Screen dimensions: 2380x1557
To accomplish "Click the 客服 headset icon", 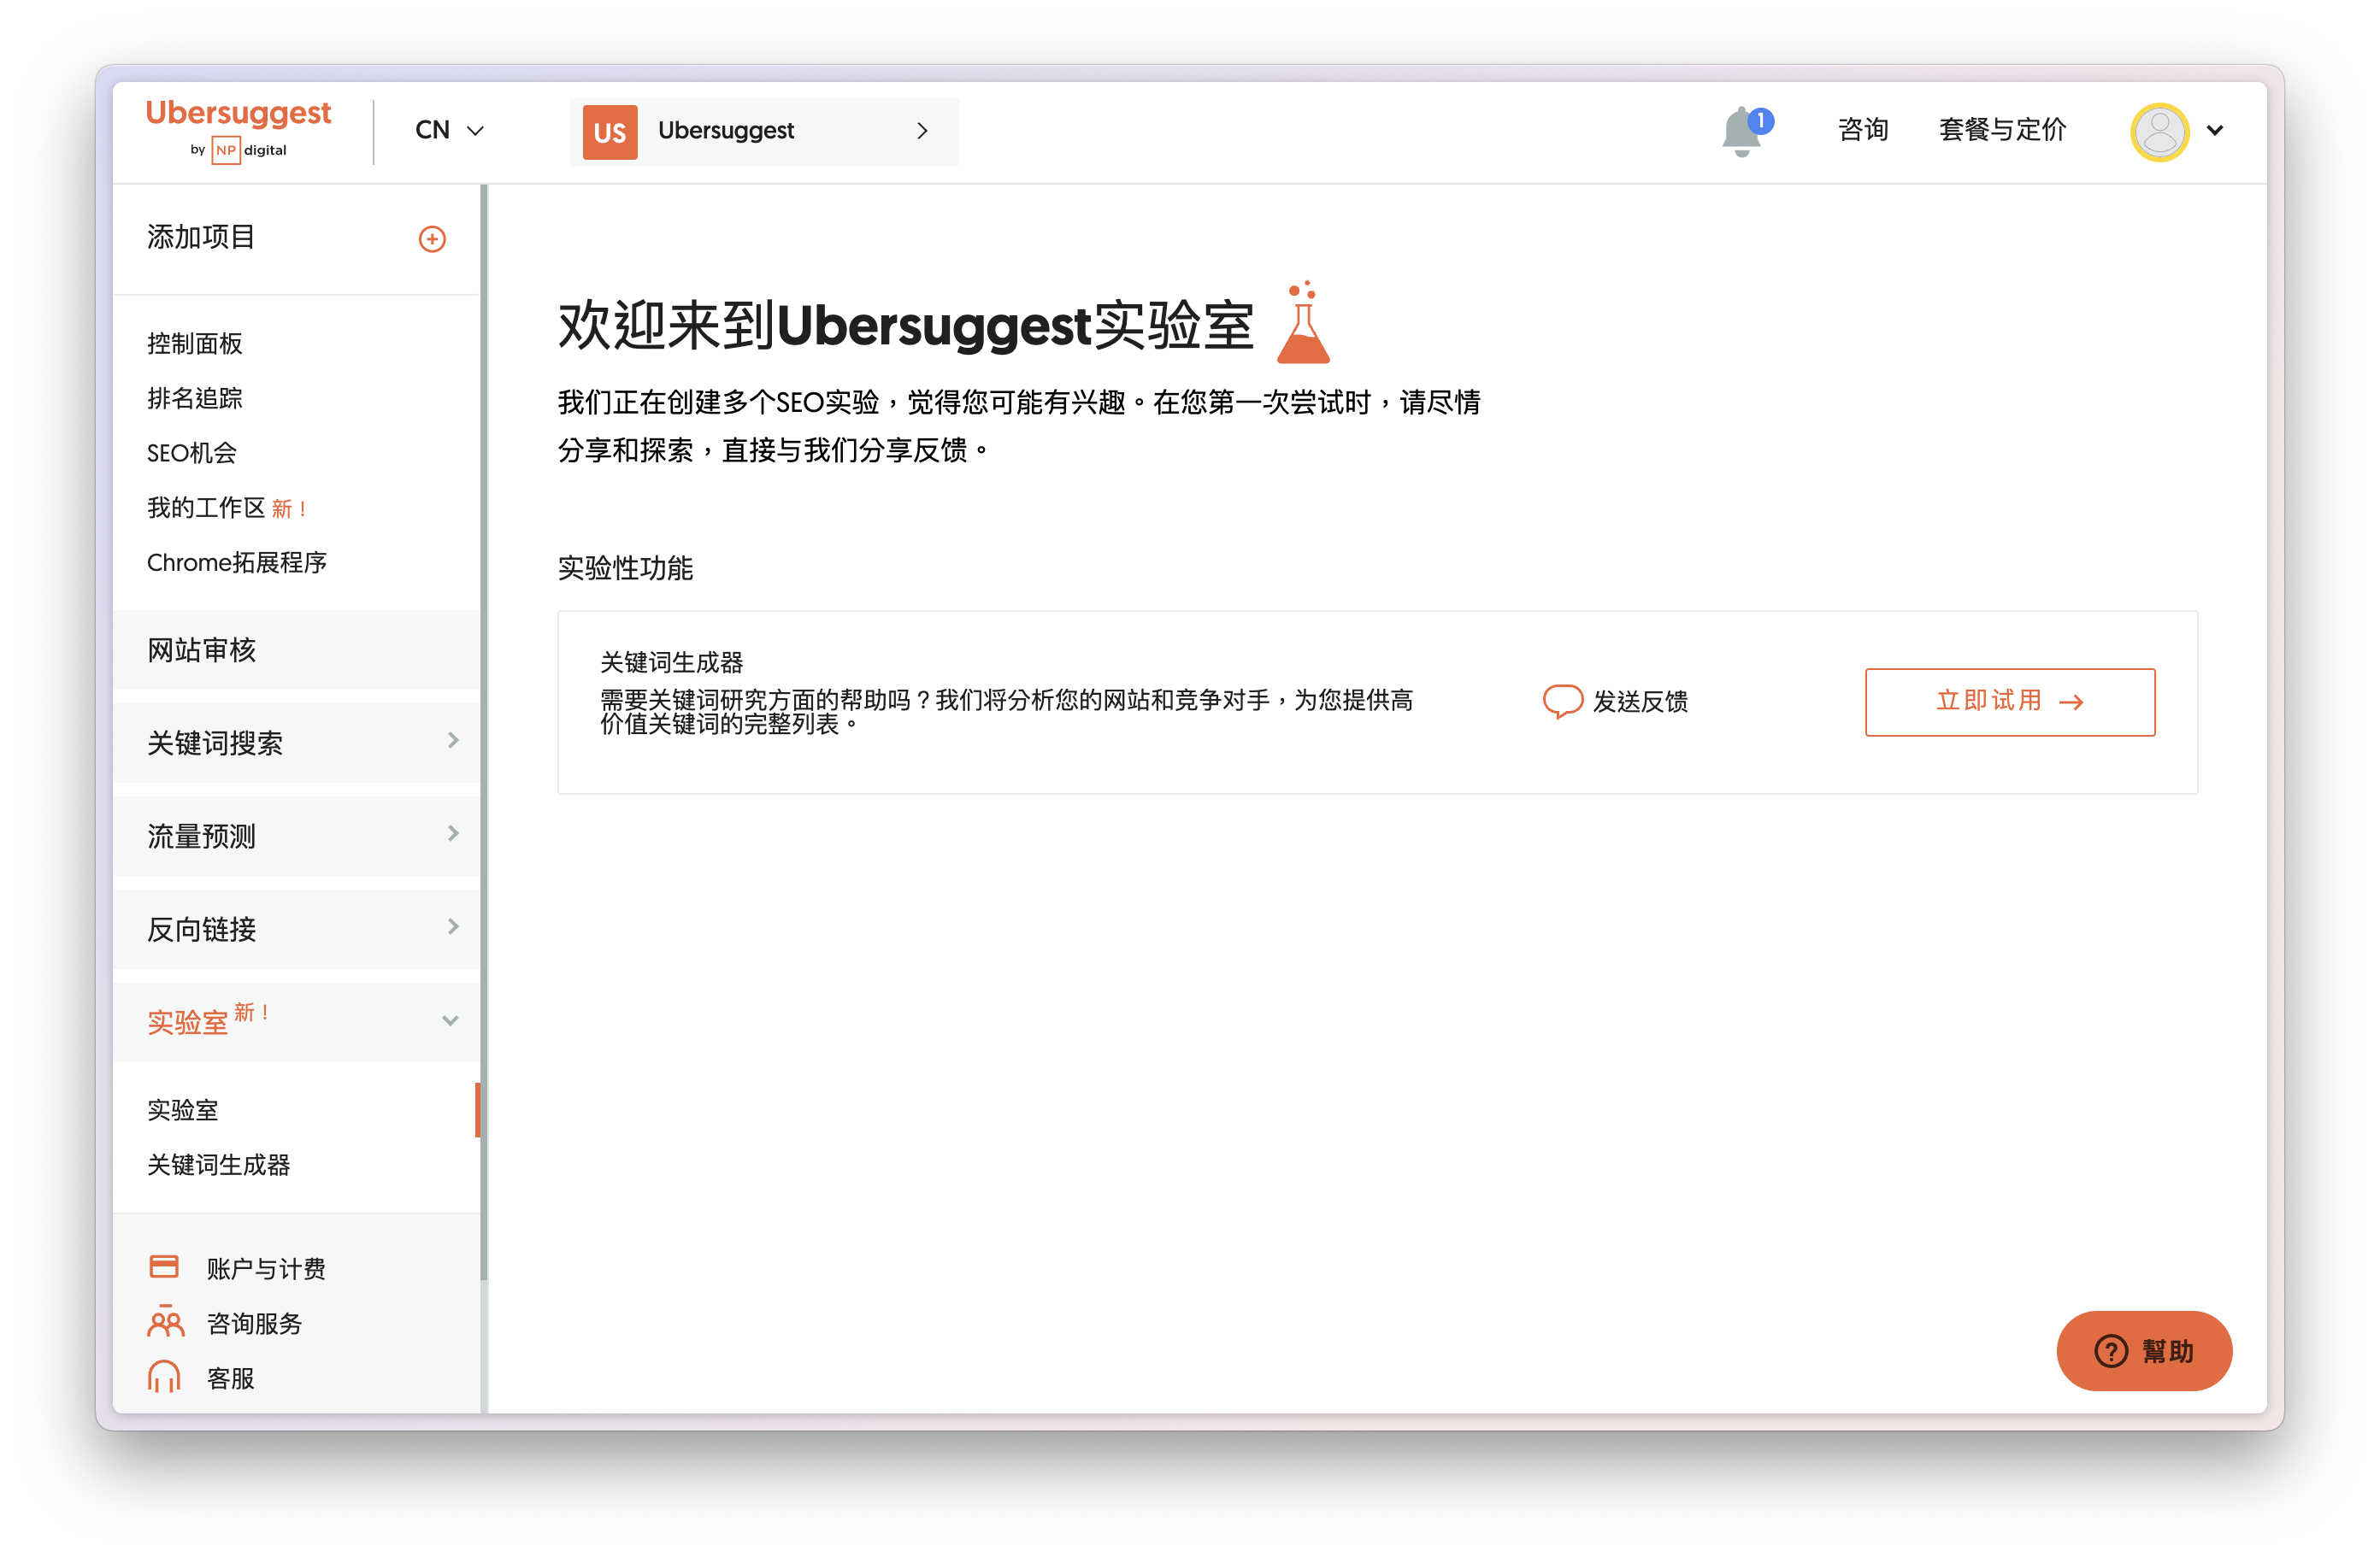I will (x=164, y=1376).
